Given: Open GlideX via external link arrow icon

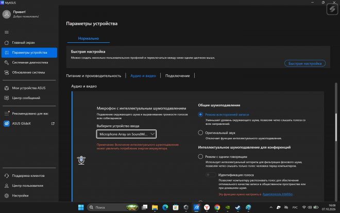Looking at the screenshot, I should pyautogui.click(x=53, y=124).
